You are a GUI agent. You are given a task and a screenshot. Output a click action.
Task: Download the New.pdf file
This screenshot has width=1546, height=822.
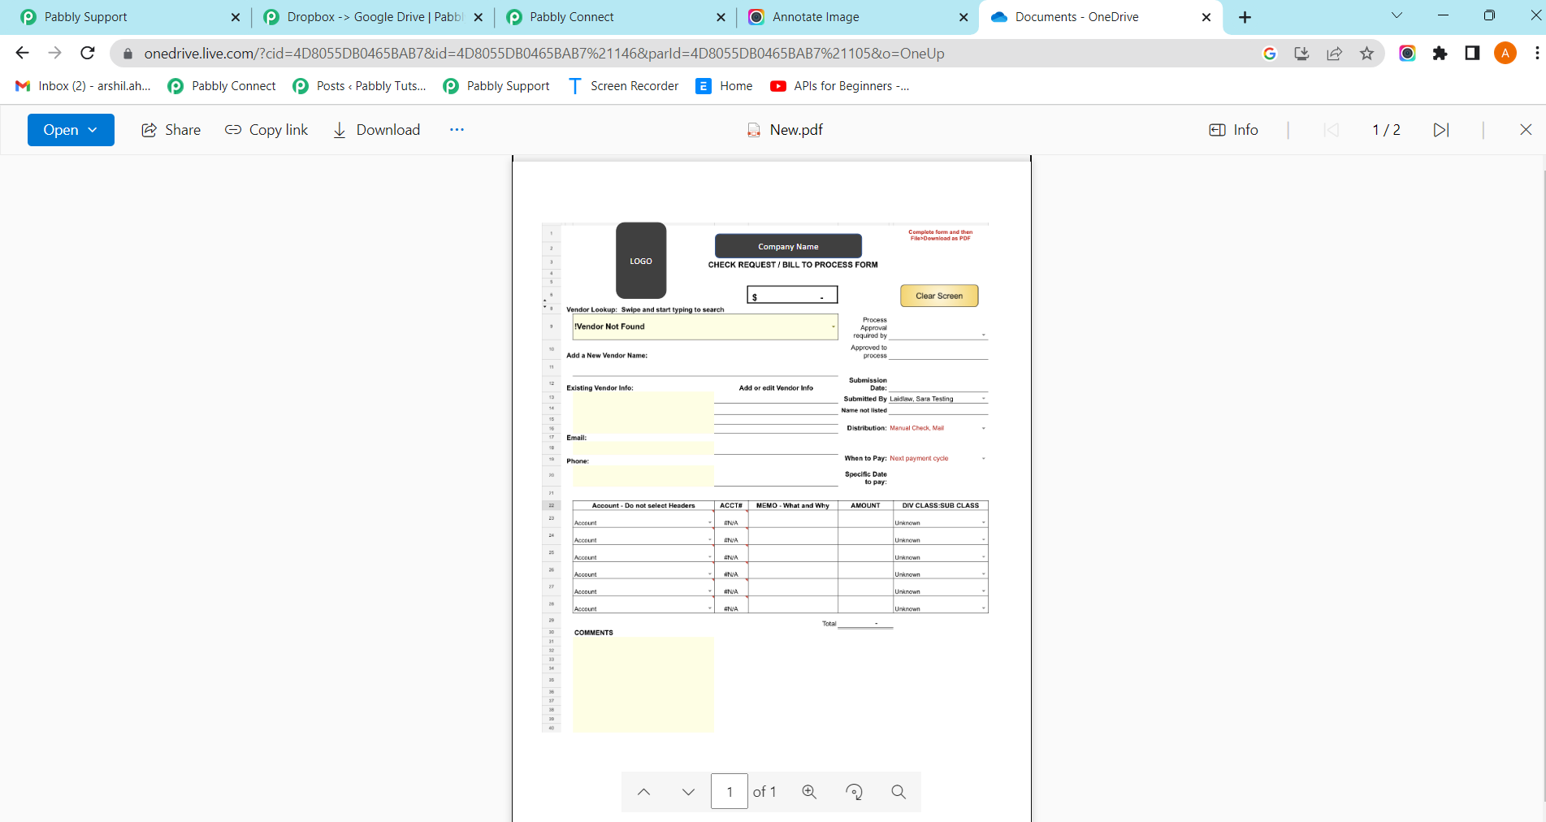coord(377,130)
